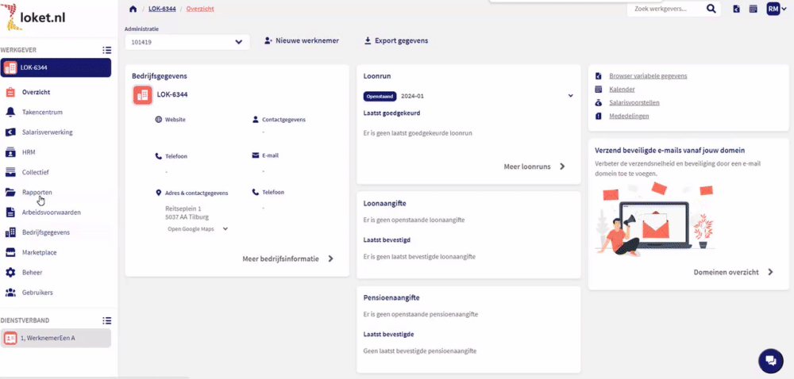Open Browser variabele gegevens link
Image resolution: width=794 pixels, height=379 pixels.
[x=647, y=76]
